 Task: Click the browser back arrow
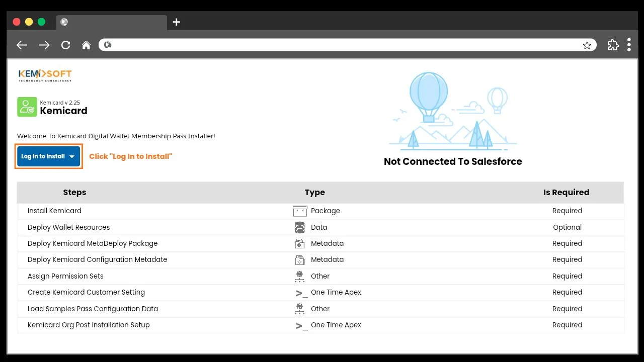[22, 45]
